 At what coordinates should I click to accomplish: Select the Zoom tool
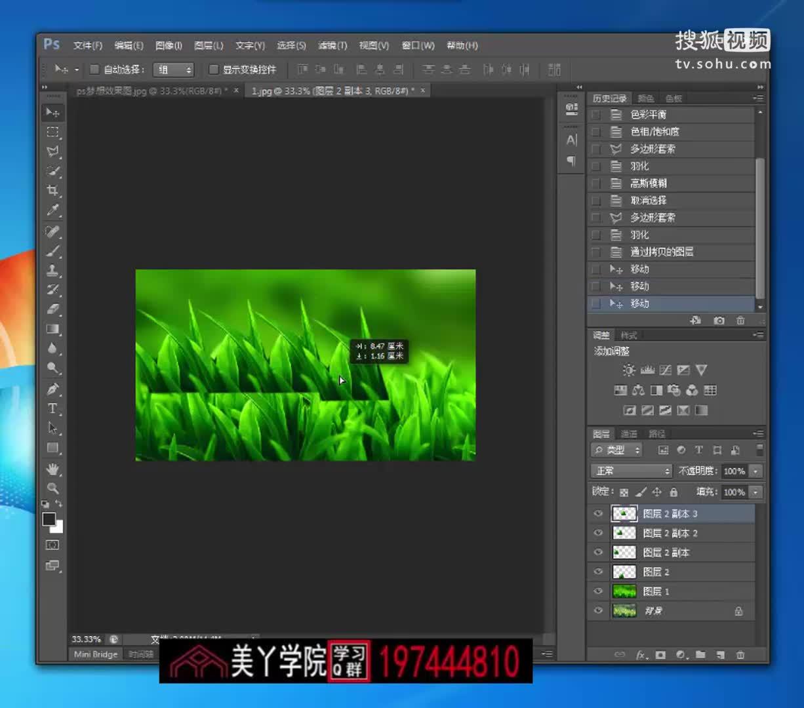coord(52,488)
